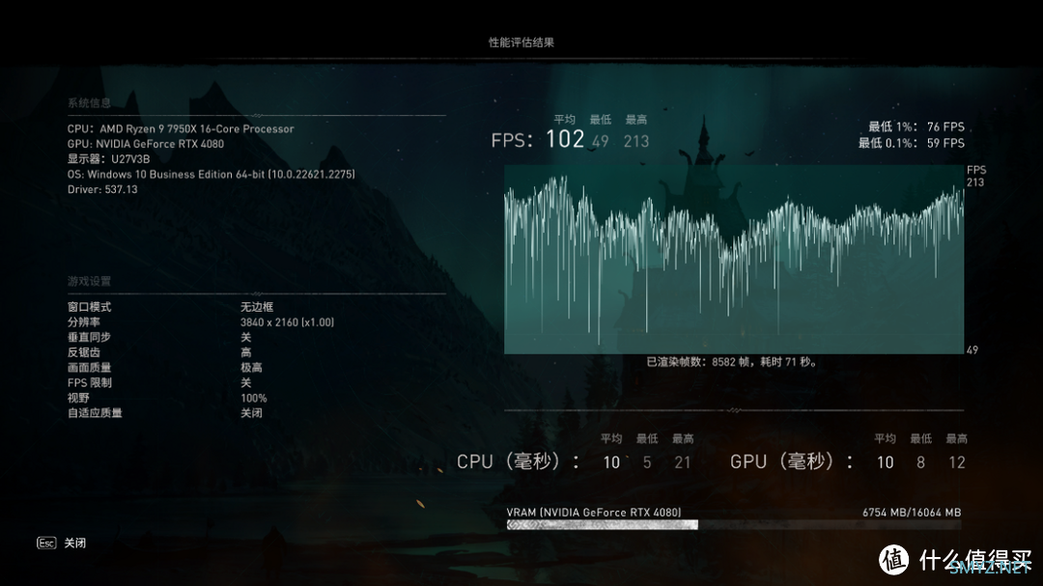Click the 画面质量 setting label
Viewport: 1043px width, 586px height.
[89, 367]
